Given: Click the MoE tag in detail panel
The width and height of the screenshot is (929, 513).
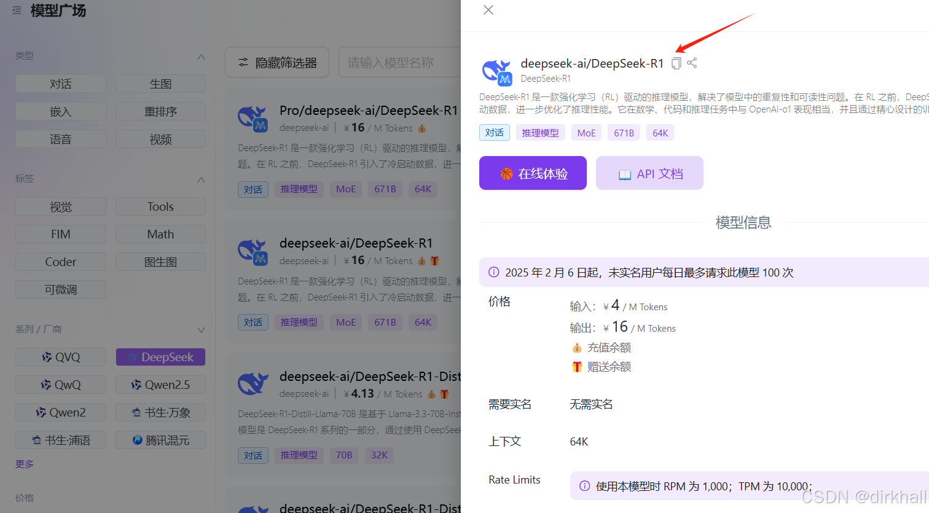Looking at the screenshot, I should click(586, 133).
